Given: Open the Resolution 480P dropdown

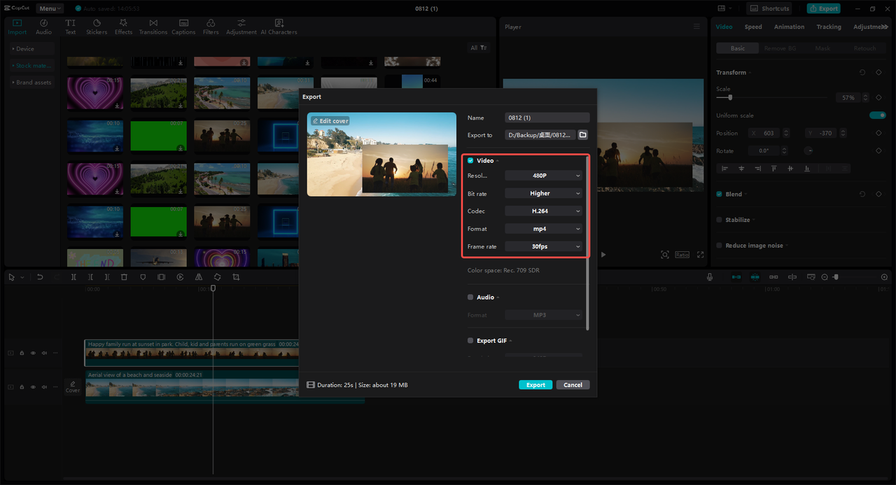Looking at the screenshot, I should [544, 176].
